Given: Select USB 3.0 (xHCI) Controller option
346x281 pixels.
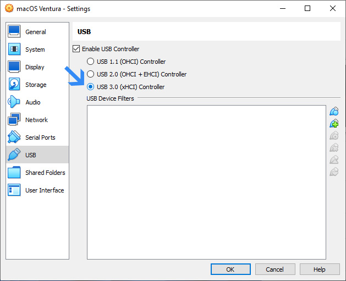Looking at the screenshot, I should pos(91,87).
